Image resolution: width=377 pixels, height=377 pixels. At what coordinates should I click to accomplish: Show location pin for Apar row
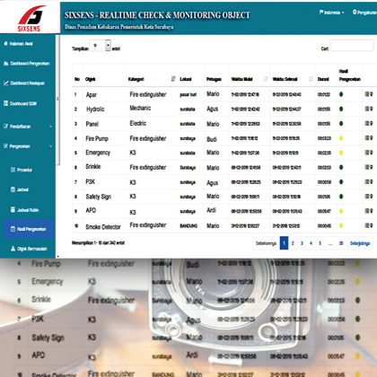(x=372, y=94)
